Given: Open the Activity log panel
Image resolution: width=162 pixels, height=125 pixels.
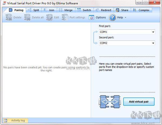Looking at the screenshot, I should coord(15,120).
